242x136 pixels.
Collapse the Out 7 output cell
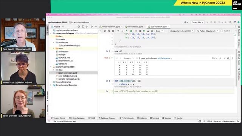tap(112, 58)
